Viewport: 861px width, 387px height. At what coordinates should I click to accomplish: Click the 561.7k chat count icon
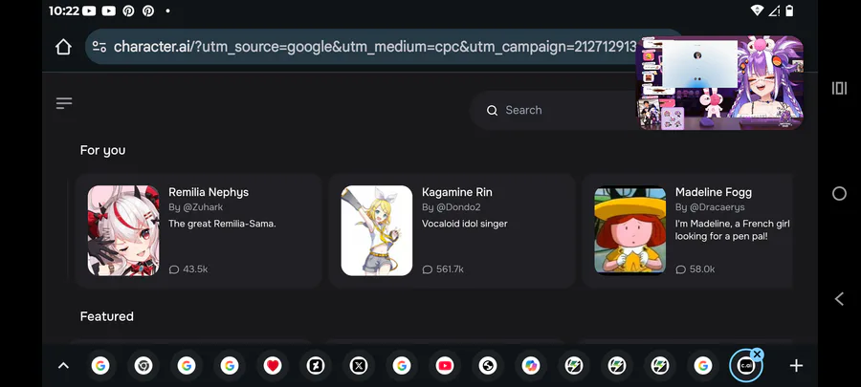coord(428,269)
